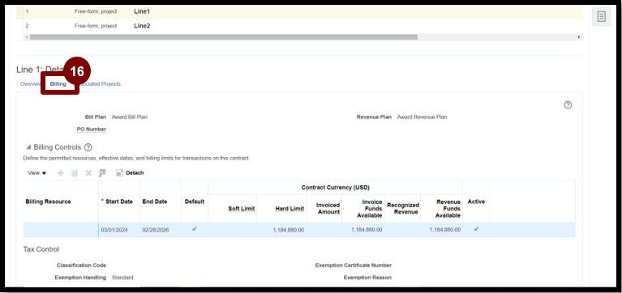Click the edit row icon in toolbar
This screenshot has width=622, height=293.
pyautogui.click(x=74, y=173)
